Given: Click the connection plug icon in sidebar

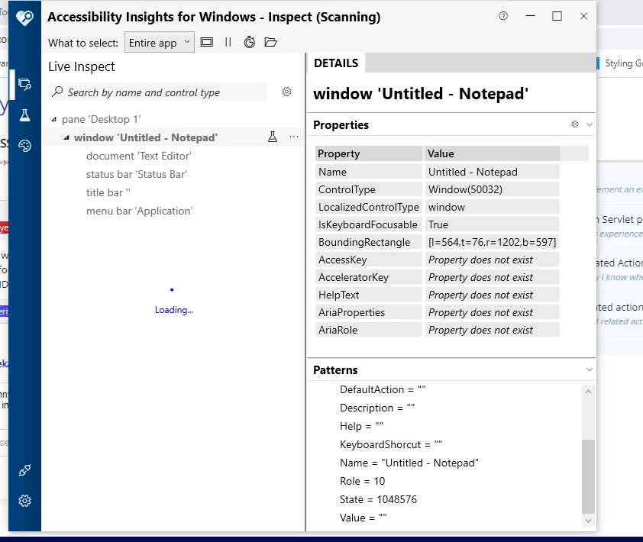Looking at the screenshot, I should (x=24, y=470).
